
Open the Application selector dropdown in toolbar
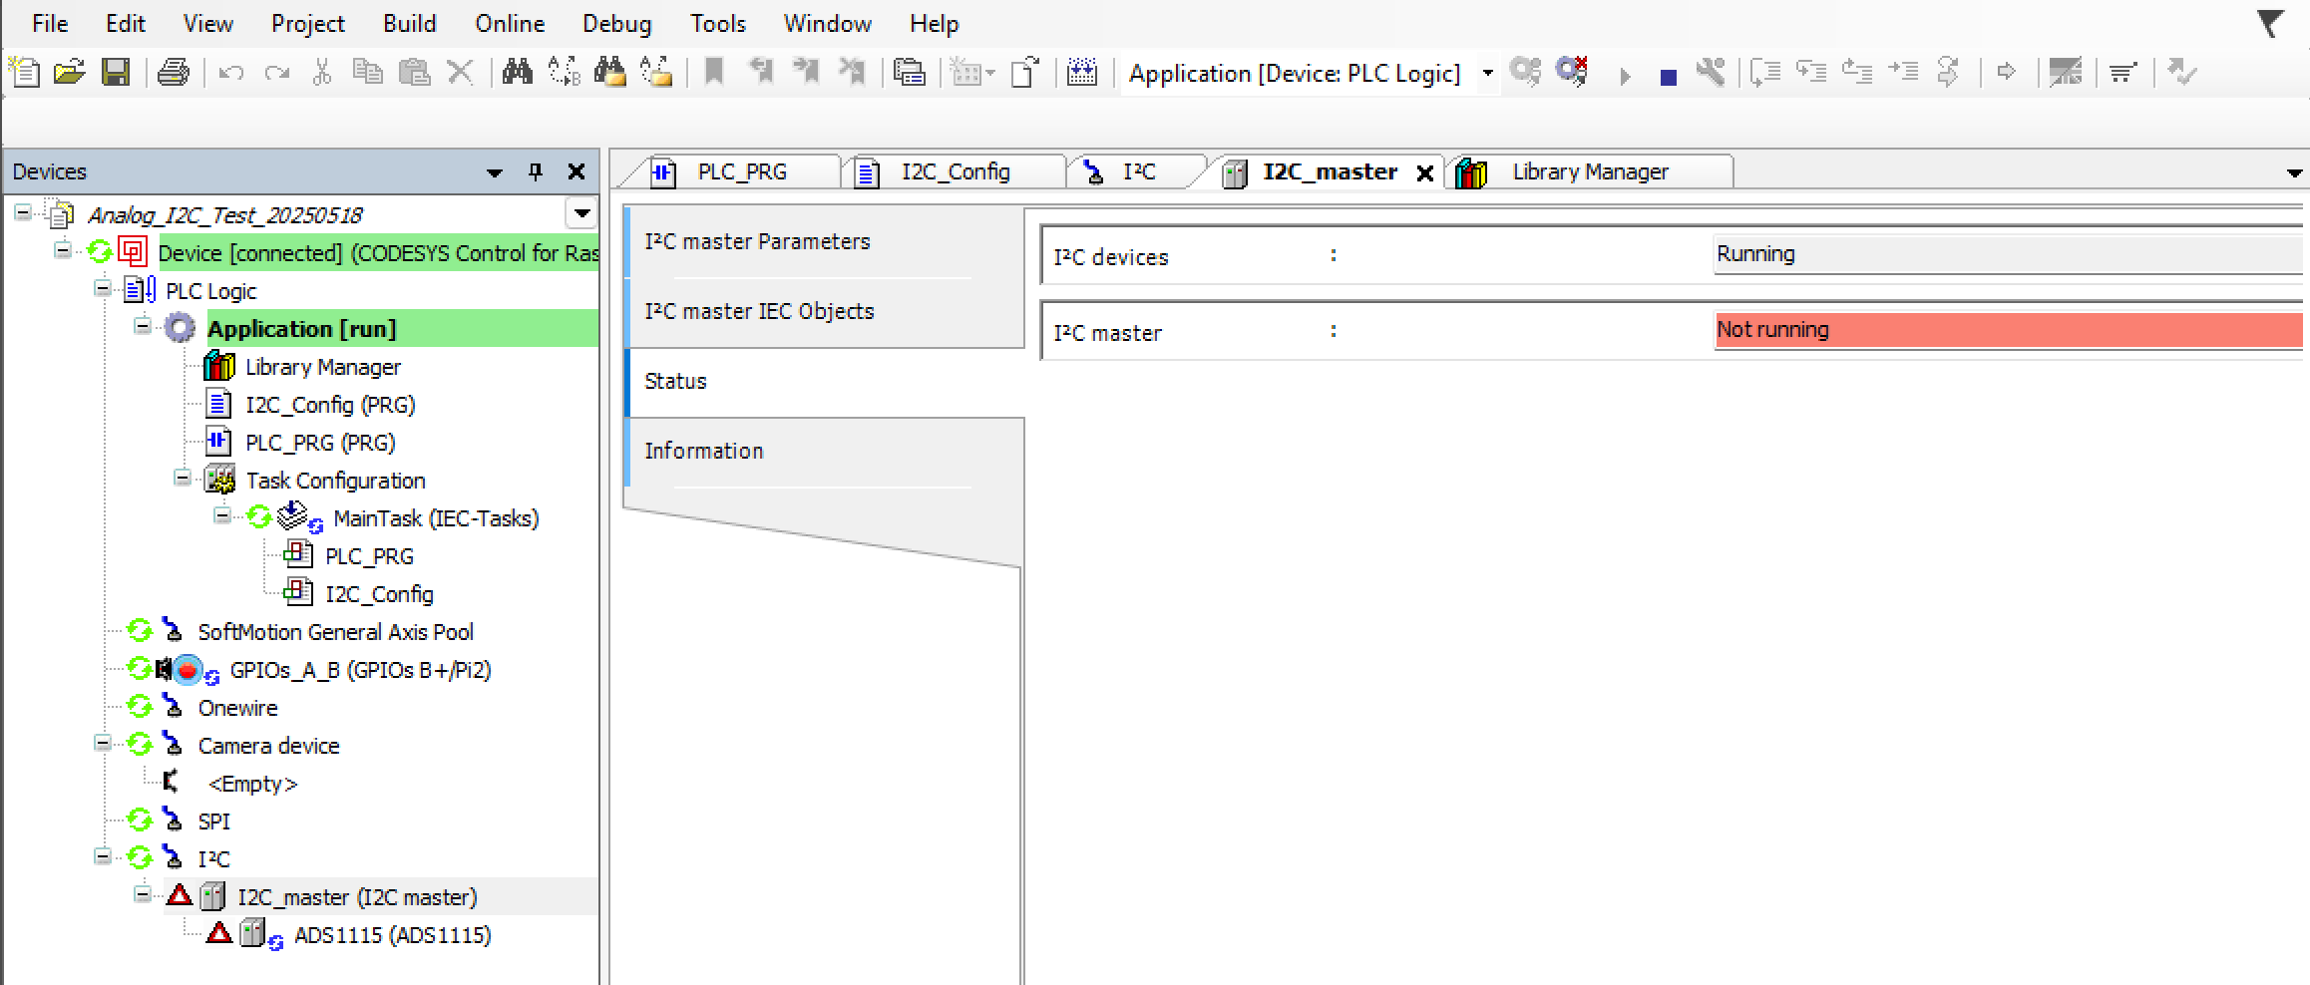tap(1487, 73)
